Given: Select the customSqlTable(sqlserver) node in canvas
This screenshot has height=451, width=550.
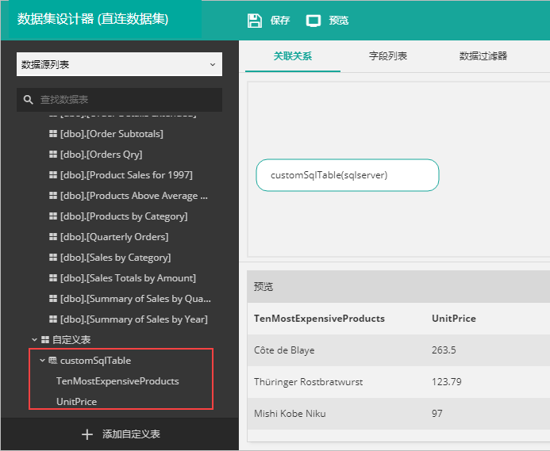Looking at the screenshot, I should point(347,175).
